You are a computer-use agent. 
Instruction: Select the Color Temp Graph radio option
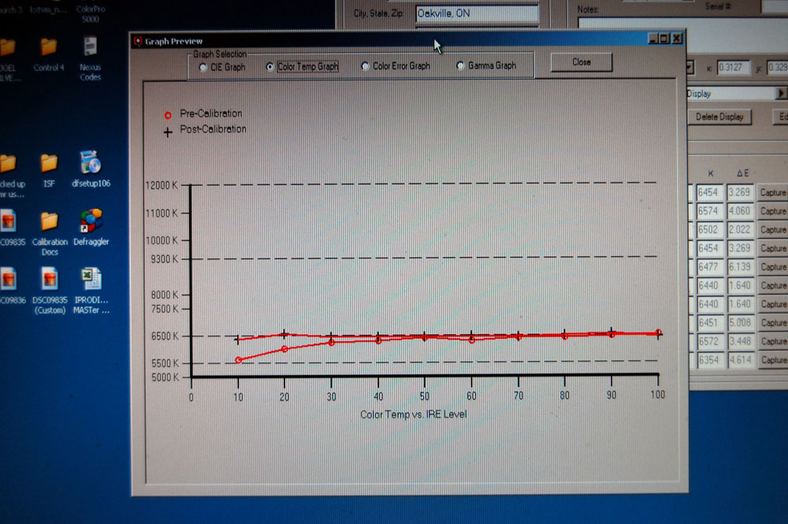[x=271, y=67]
